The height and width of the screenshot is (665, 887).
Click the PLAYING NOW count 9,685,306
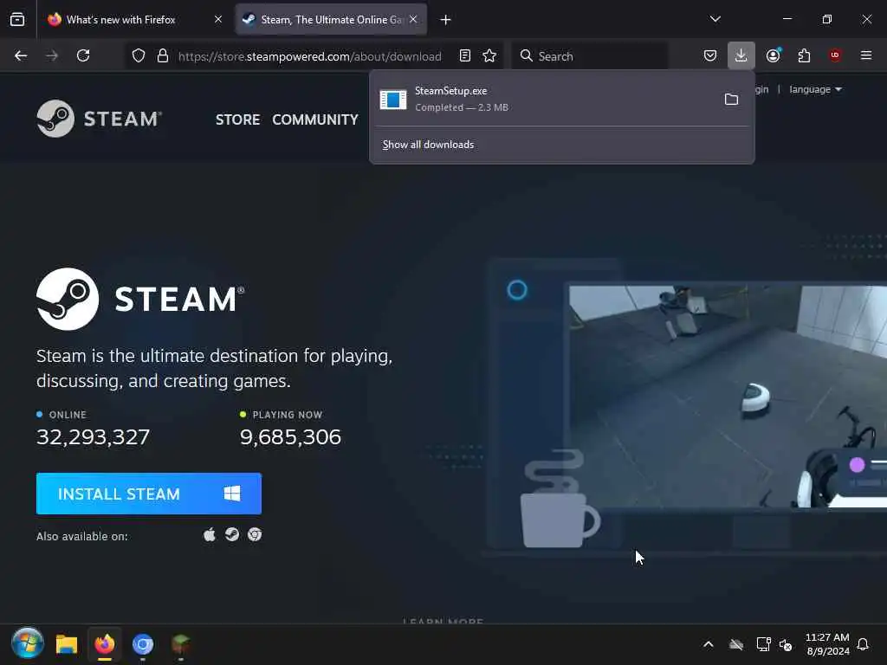tap(290, 437)
